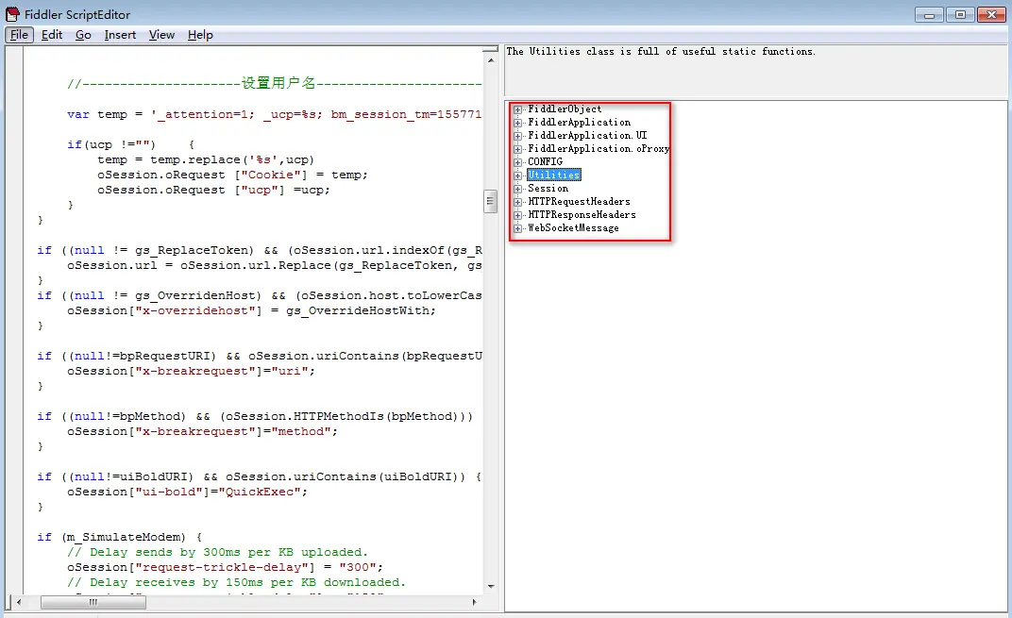Click the 'var temp' code line
The height and width of the screenshot is (618, 1012).
point(275,114)
